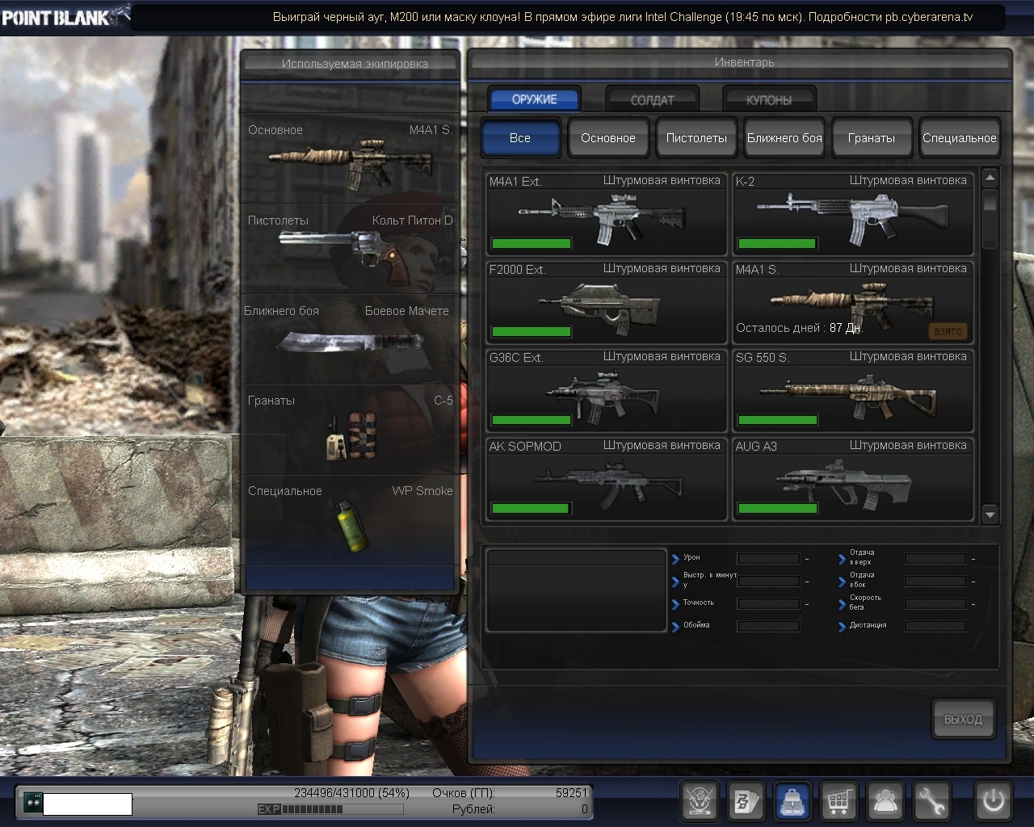This screenshot has height=827, width=1034.
Task: Select the F2000 Ext. weapon card
Action: click(607, 302)
